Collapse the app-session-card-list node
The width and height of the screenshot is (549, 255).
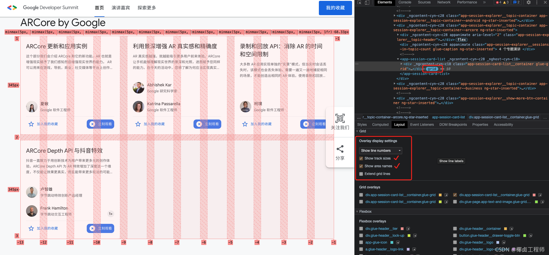(x=398, y=59)
